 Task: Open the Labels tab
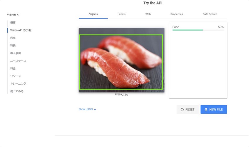click(x=122, y=14)
